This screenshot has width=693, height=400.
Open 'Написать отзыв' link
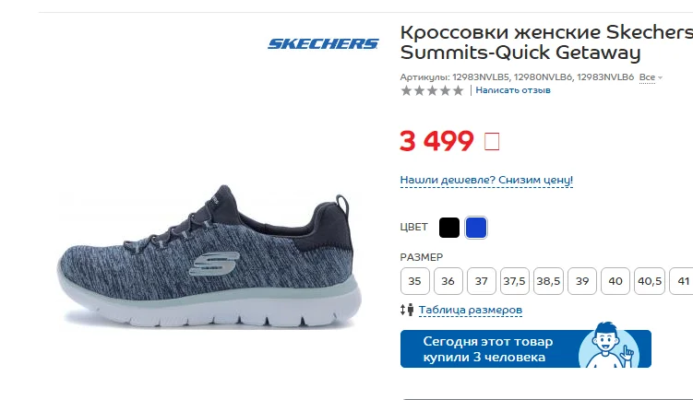[x=513, y=90]
